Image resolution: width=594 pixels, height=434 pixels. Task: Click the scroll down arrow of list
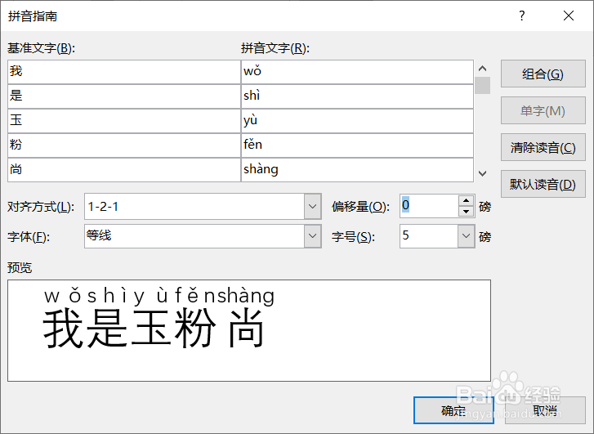482,173
